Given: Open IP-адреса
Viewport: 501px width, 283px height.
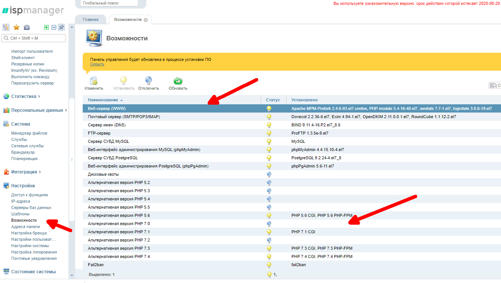Looking at the screenshot, I should (21, 201).
